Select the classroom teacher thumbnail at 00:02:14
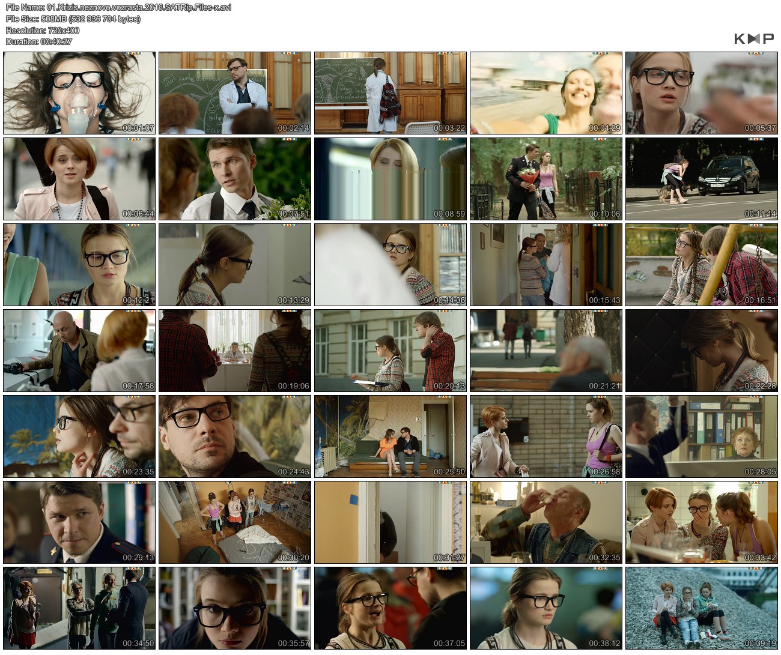 click(x=235, y=92)
